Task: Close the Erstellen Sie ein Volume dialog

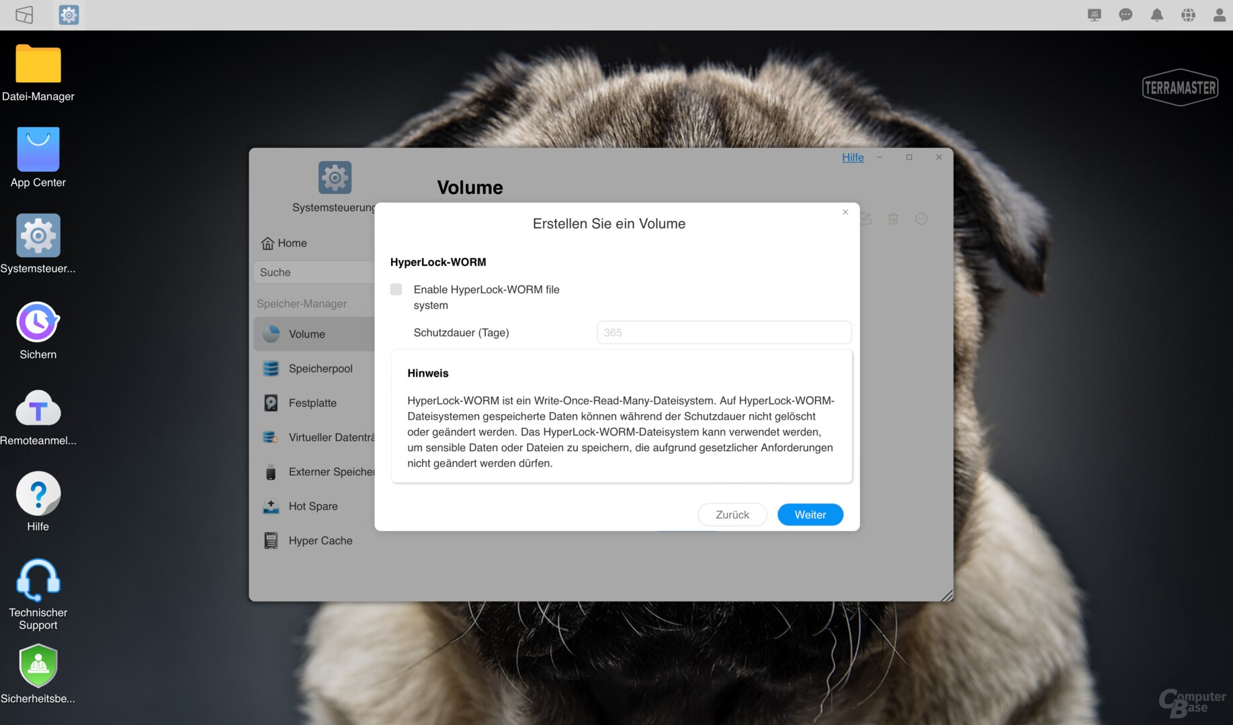Action: (845, 212)
